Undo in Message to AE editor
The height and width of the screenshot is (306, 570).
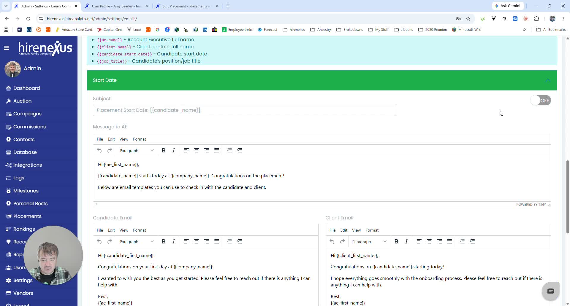pyautogui.click(x=99, y=151)
